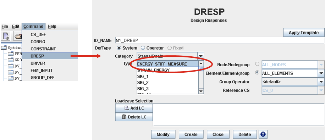Choose the Element/Elementgroup radio button
Image resolution: width=325 pixels, height=140 pixels.
click(x=257, y=73)
